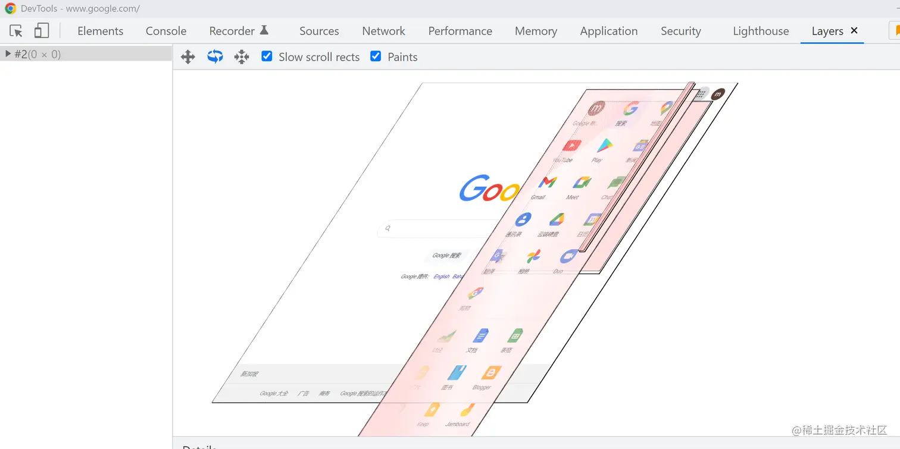Screen dimensions: 900x449
Task: Uncheck the Slow scroll rects checkbox
Action: (267, 56)
